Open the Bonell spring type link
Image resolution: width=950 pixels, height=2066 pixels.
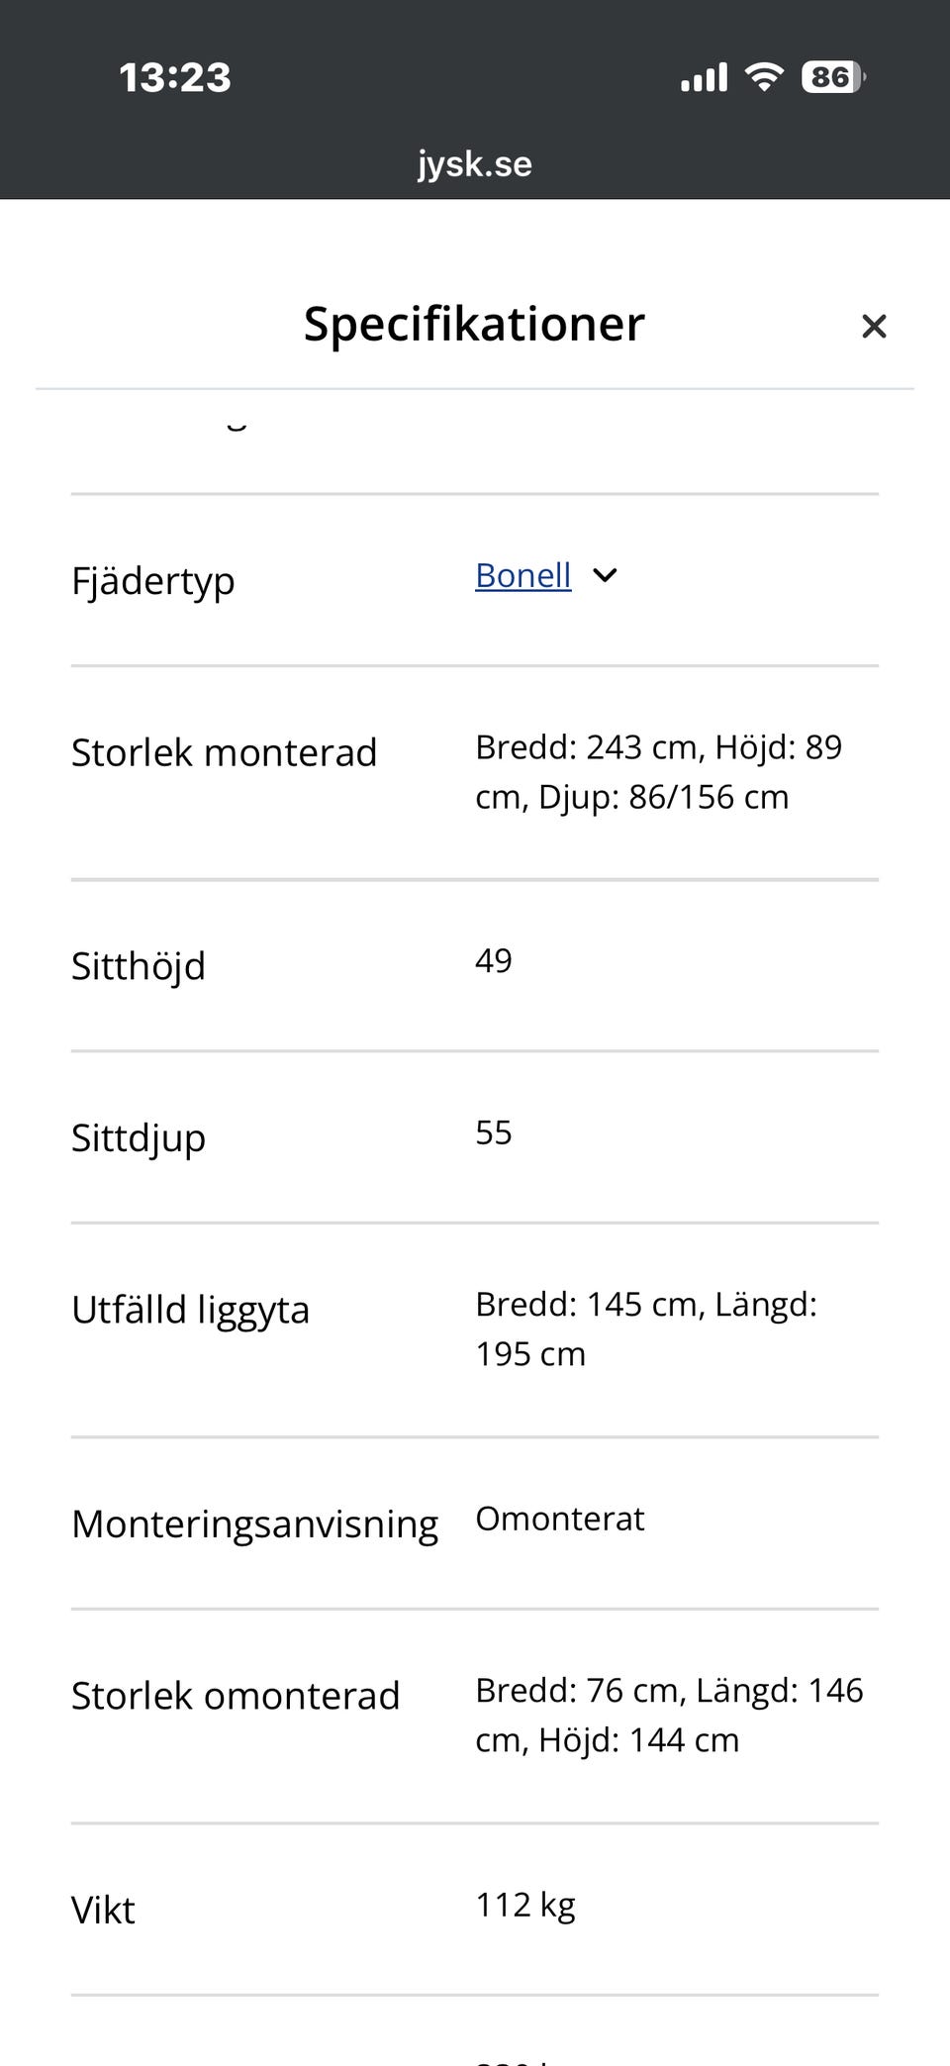coord(522,575)
